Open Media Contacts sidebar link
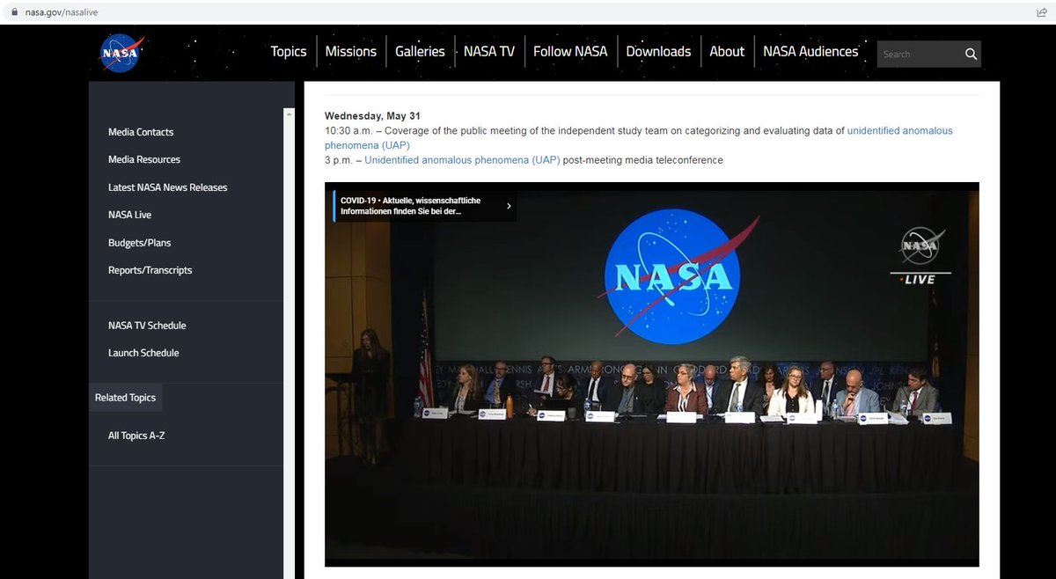Screen dimensions: 1056x579 coord(141,132)
